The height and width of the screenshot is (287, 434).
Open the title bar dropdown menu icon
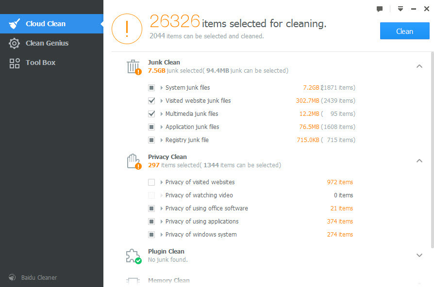[400, 9]
